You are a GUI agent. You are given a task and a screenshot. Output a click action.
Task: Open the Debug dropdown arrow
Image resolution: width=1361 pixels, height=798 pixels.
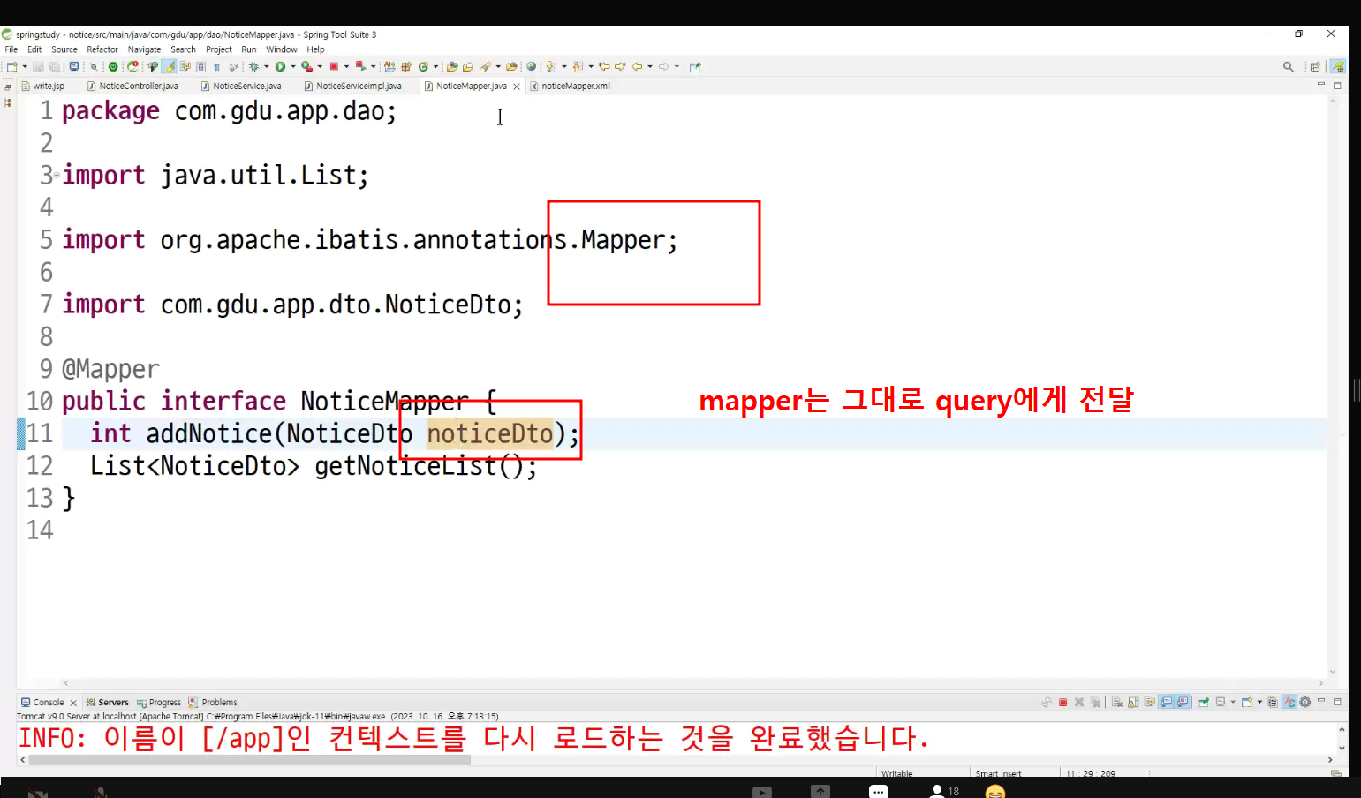(x=267, y=66)
